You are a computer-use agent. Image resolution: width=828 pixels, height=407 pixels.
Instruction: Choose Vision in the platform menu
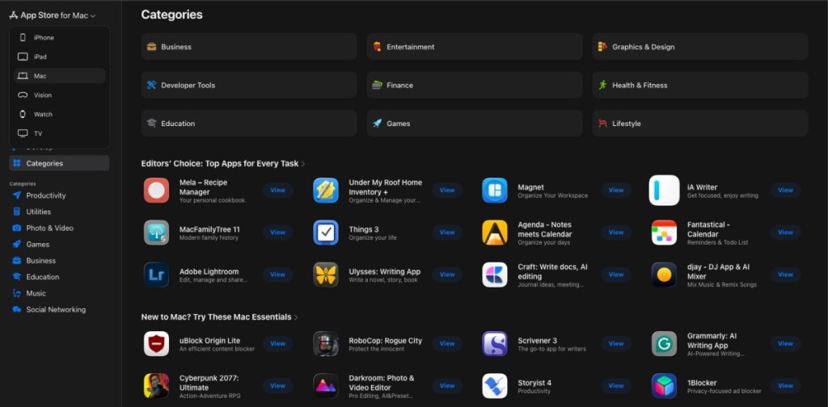pos(60,95)
